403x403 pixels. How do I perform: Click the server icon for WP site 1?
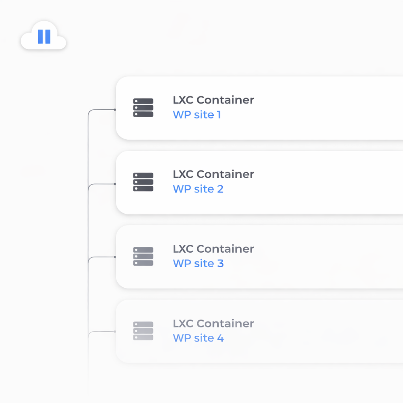pos(143,108)
